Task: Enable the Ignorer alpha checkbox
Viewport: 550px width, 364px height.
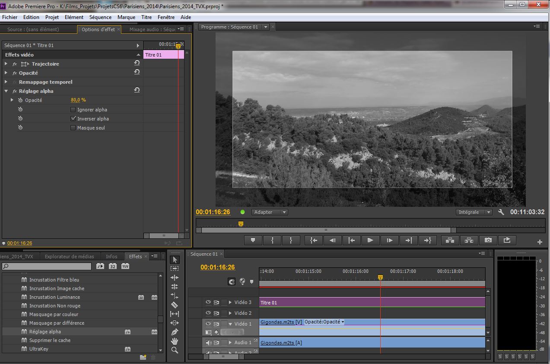Action: pyautogui.click(x=73, y=110)
